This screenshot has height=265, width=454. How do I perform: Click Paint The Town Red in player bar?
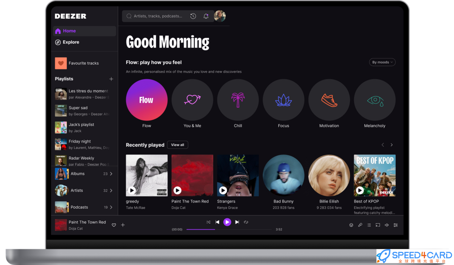pos(87,222)
